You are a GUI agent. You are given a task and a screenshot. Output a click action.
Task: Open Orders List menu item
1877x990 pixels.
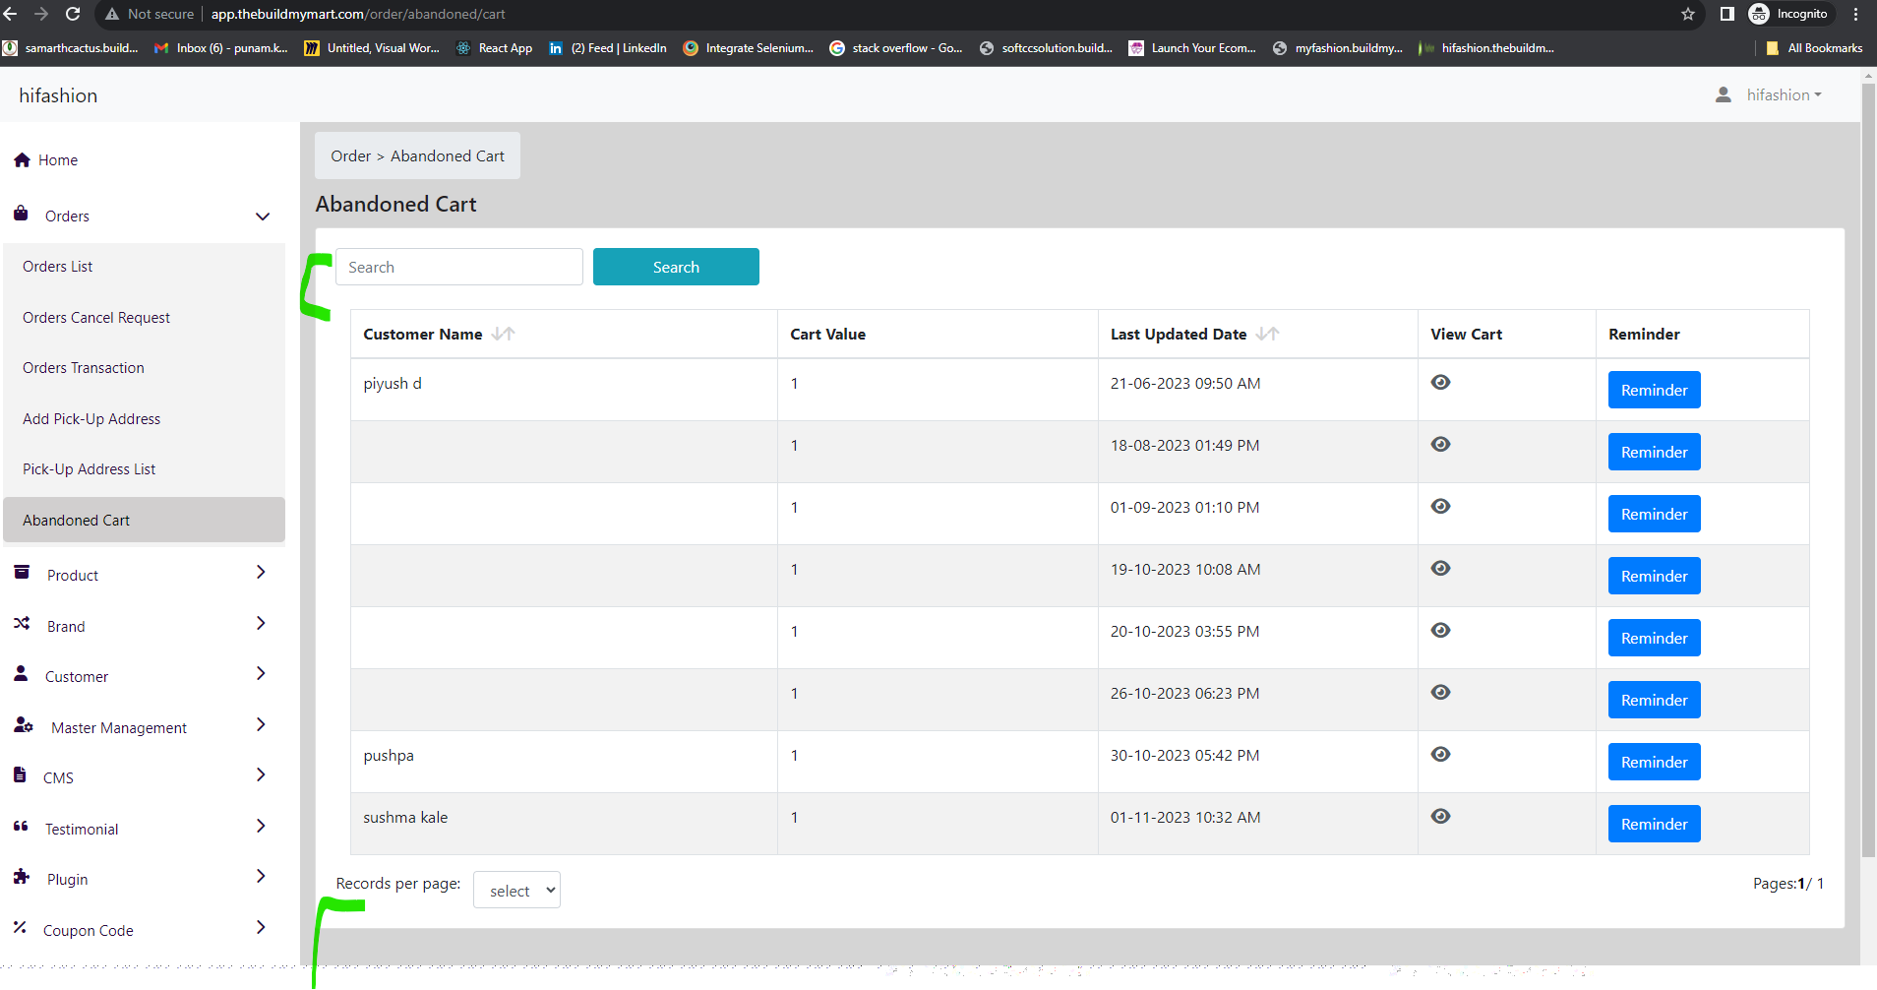pos(144,267)
